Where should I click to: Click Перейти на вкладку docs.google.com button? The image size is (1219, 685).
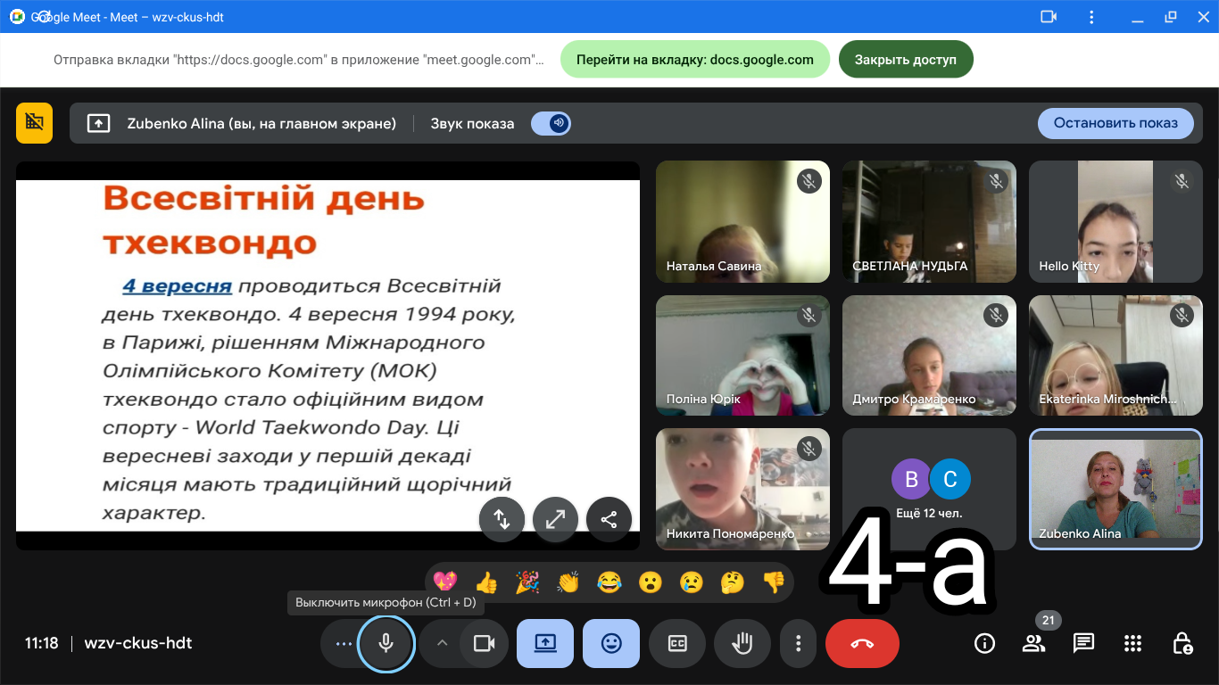tap(695, 60)
